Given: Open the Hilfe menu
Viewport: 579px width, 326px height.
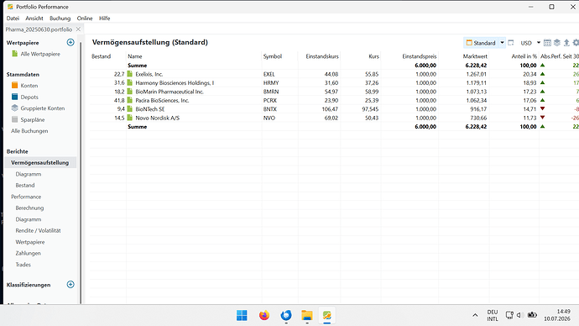Looking at the screenshot, I should (105, 18).
